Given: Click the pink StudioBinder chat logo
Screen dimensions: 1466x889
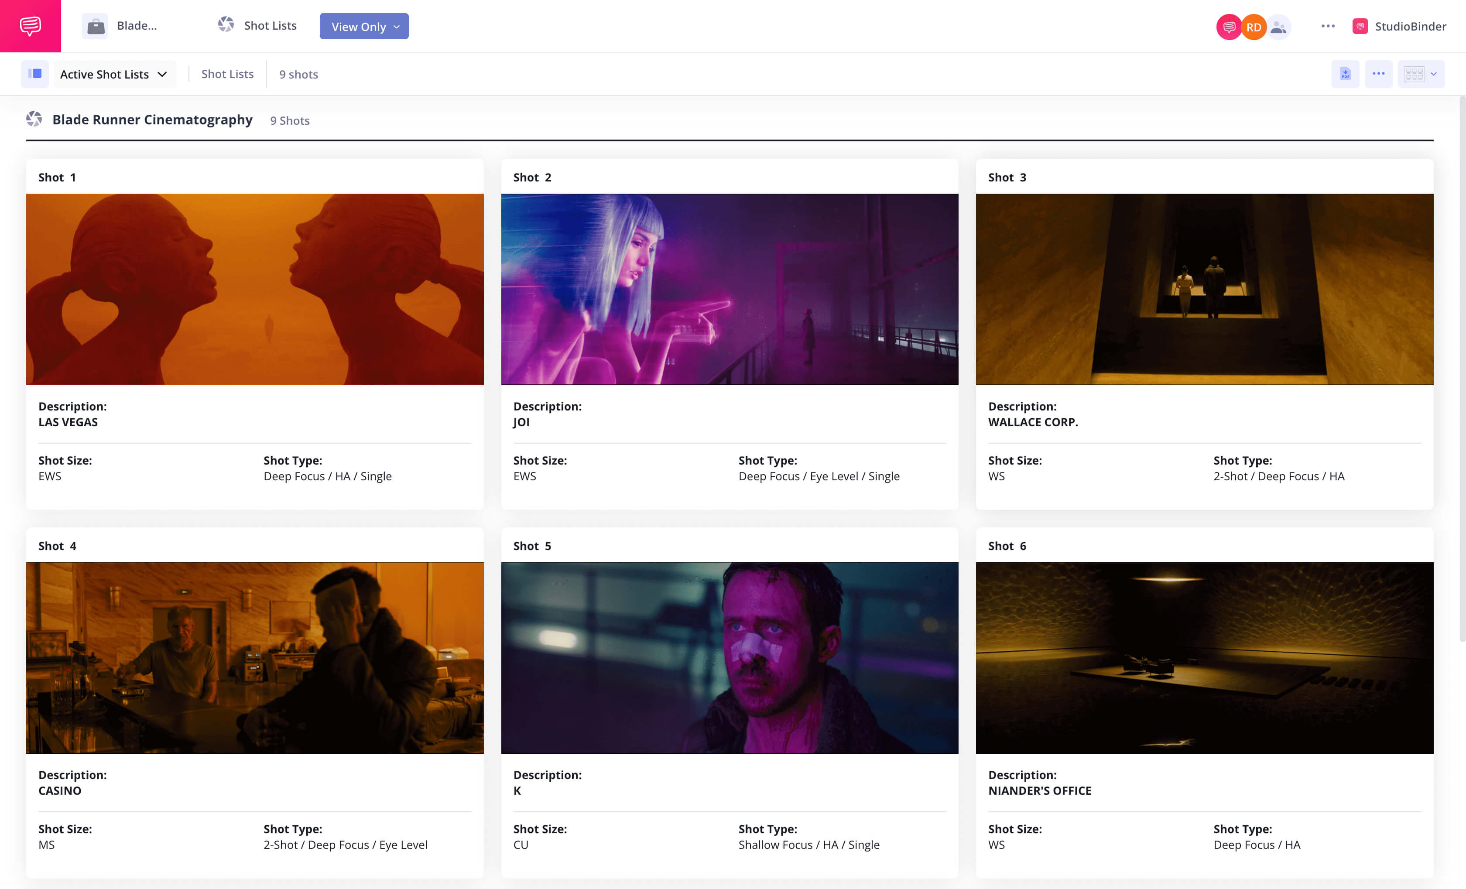Looking at the screenshot, I should tap(31, 26).
